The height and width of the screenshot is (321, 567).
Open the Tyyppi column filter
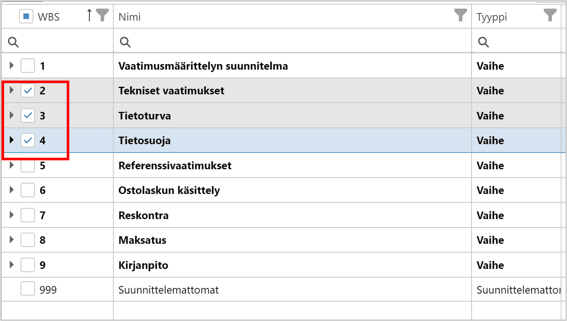click(x=550, y=15)
